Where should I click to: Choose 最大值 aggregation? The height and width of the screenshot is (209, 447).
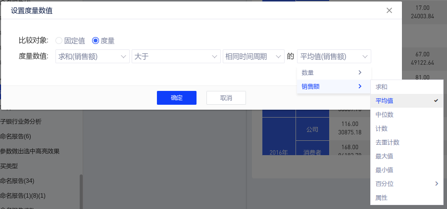pos(406,156)
